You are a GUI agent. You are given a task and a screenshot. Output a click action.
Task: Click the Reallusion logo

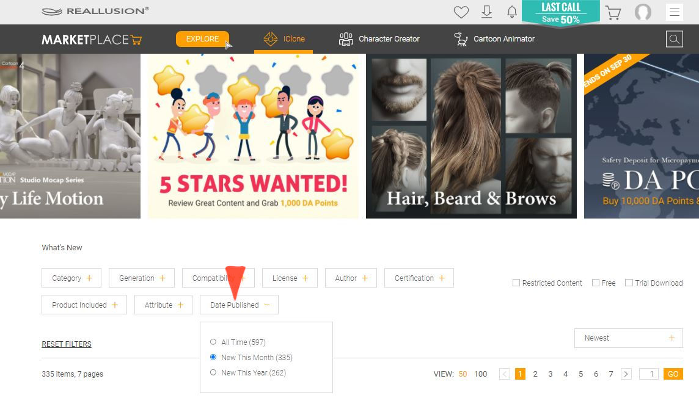pyautogui.click(x=95, y=11)
